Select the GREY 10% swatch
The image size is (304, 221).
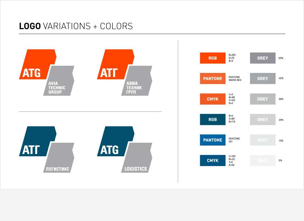263,140
